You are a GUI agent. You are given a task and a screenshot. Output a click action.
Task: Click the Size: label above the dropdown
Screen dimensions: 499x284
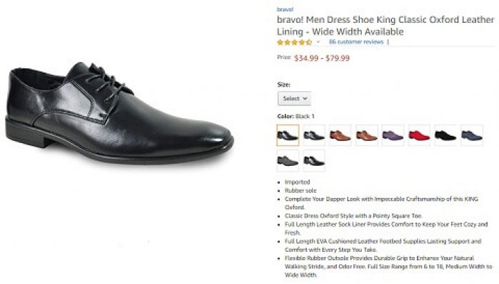point(283,85)
